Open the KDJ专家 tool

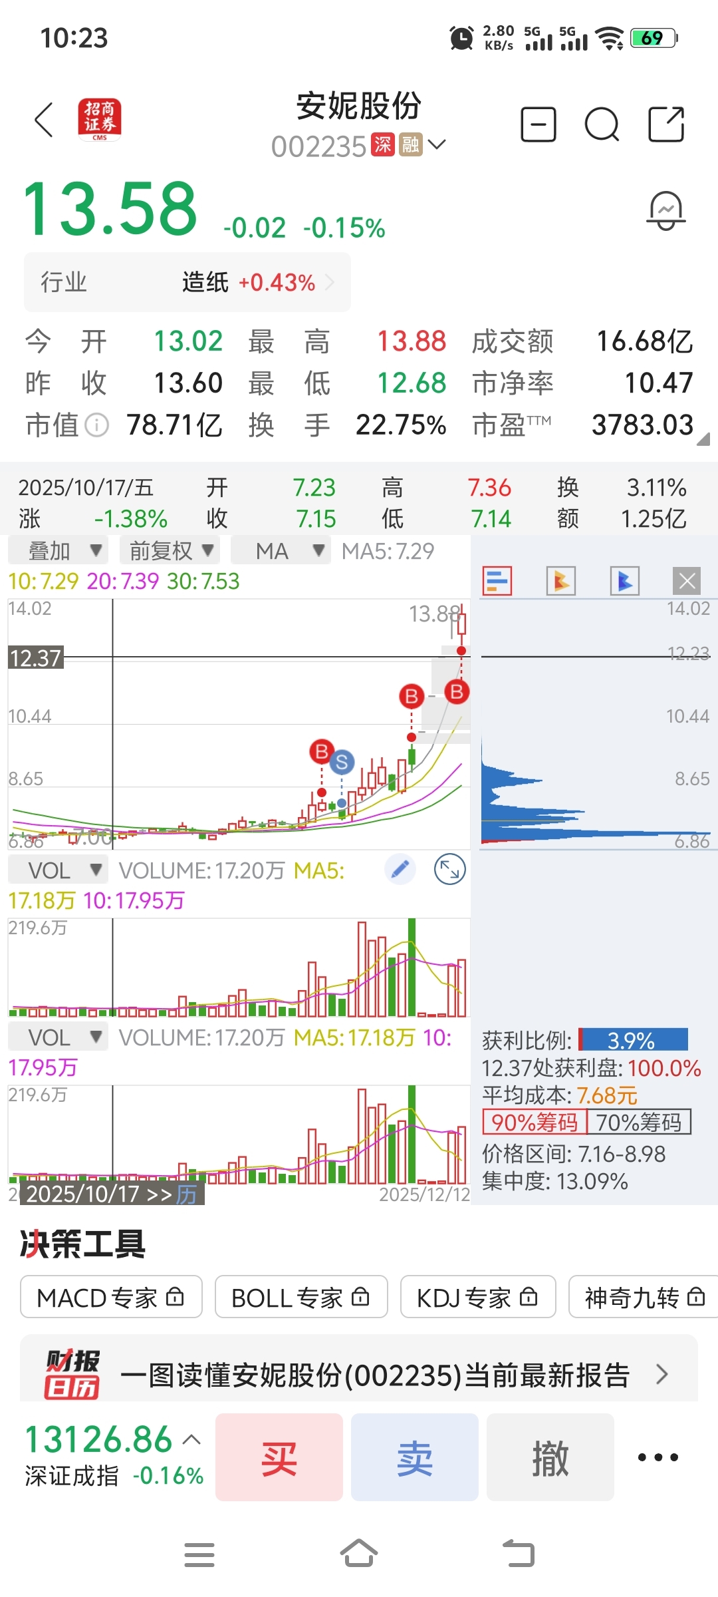point(478,1297)
